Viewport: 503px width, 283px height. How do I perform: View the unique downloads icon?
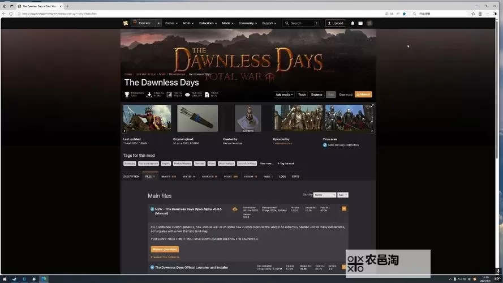[x=149, y=95]
